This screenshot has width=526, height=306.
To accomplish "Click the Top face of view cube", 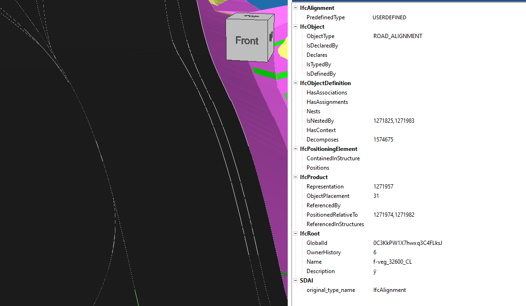I will coord(250,16).
